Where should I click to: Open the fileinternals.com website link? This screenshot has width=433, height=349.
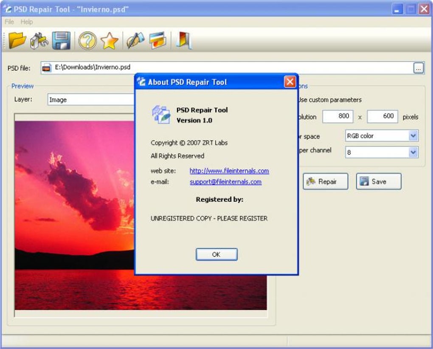pos(229,171)
